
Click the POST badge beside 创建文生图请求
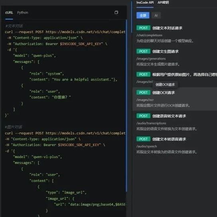(143, 51)
